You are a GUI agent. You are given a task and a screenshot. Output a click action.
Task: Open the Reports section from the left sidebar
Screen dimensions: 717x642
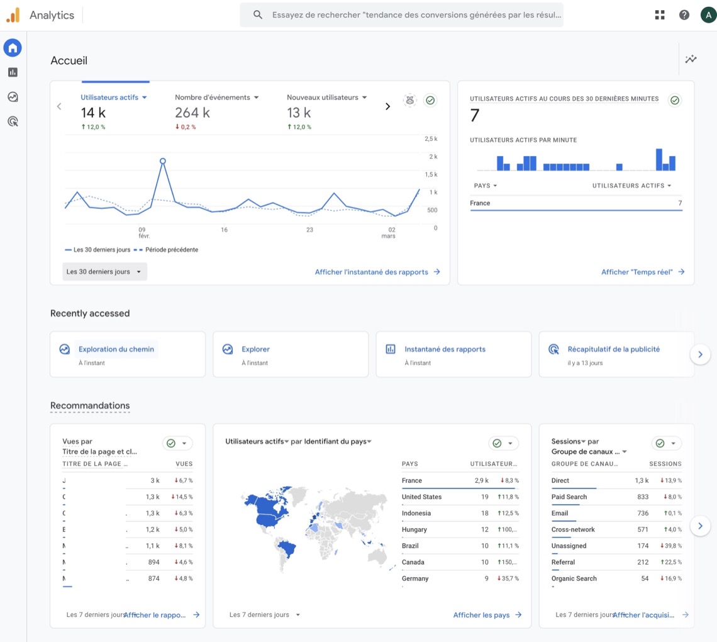pos(13,72)
